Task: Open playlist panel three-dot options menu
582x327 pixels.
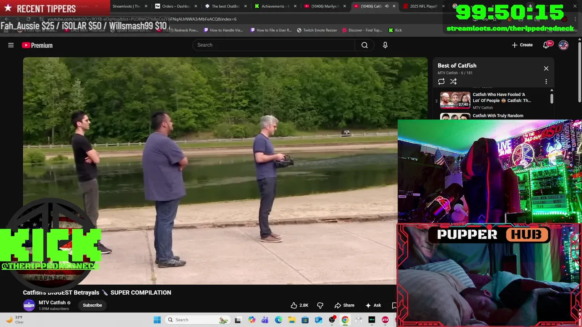Action: (546, 81)
